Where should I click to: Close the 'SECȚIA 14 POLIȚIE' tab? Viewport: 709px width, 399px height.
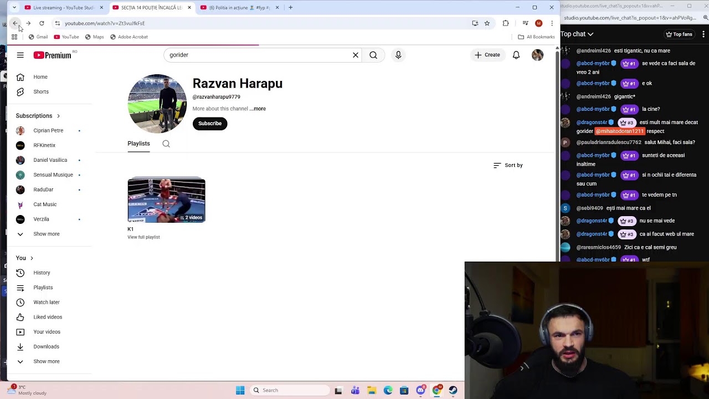click(x=189, y=8)
